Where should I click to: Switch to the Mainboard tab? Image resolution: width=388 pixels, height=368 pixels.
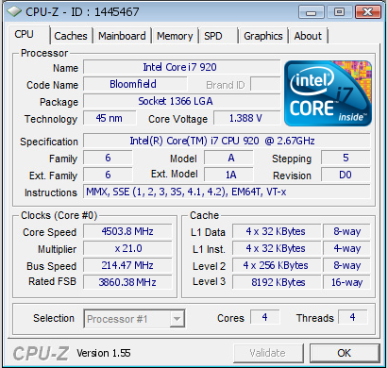[122, 36]
